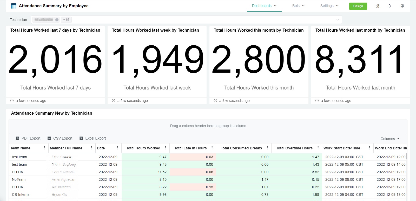The height and width of the screenshot is (201, 416).
Task: Open Team Name column menu dots
Action: click(x=44, y=148)
